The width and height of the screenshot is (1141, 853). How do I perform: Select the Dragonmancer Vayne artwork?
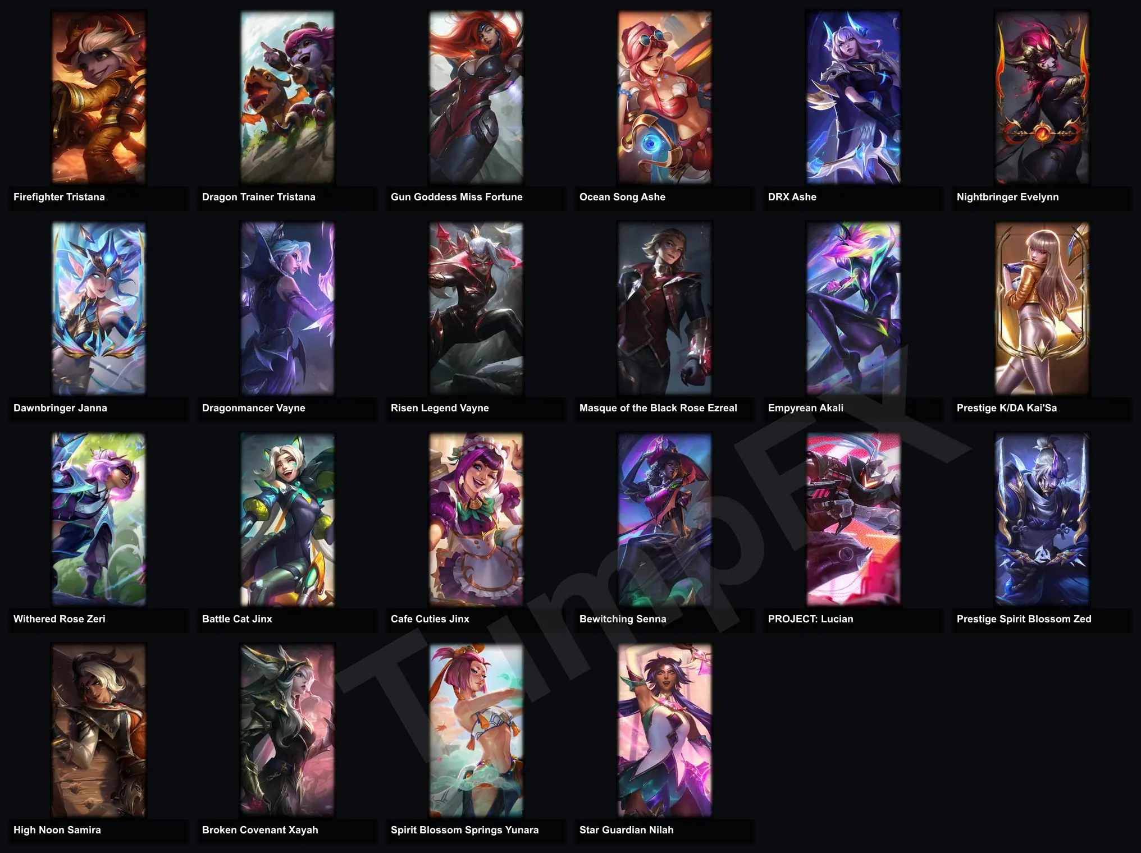287,308
